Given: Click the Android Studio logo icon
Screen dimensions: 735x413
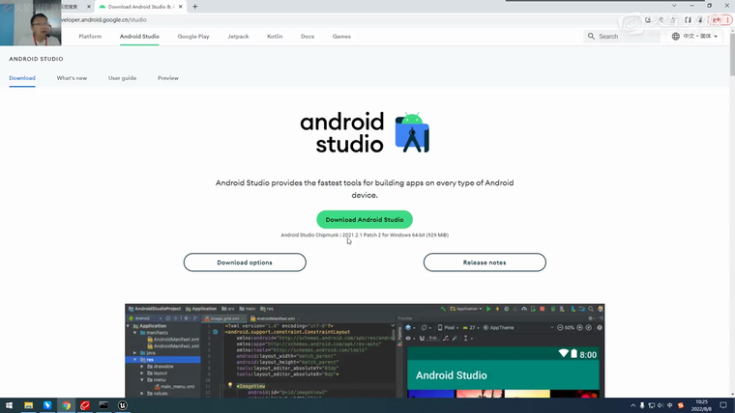Looking at the screenshot, I should (413, 134).
